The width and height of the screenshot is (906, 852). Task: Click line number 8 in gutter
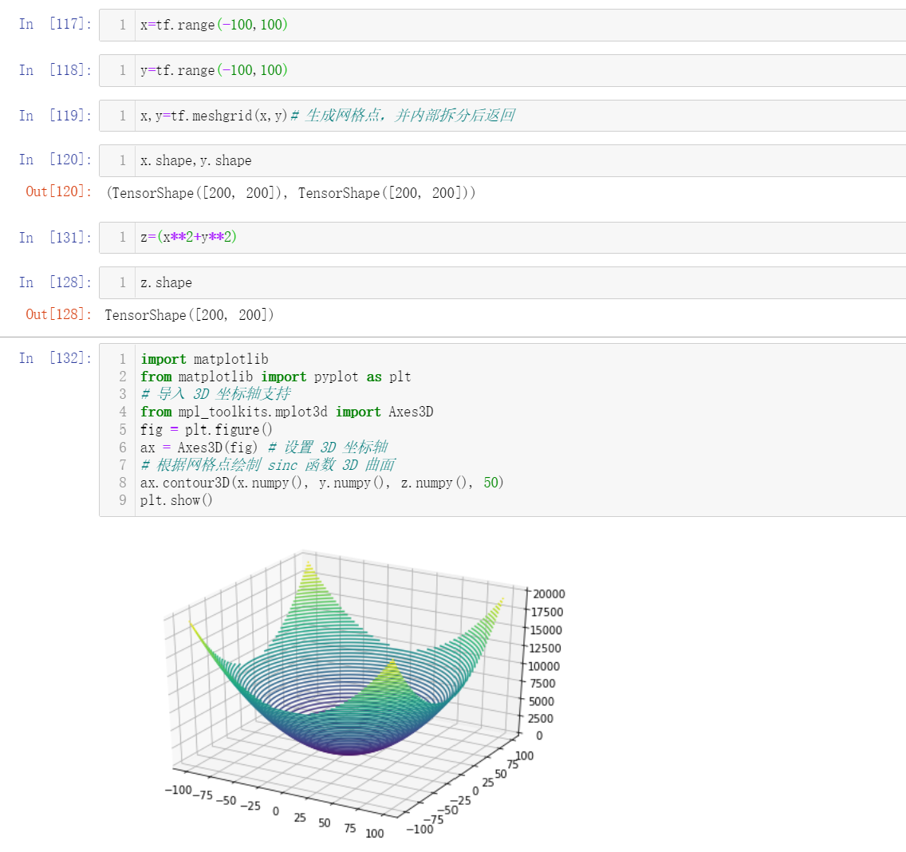coord(123,483)
